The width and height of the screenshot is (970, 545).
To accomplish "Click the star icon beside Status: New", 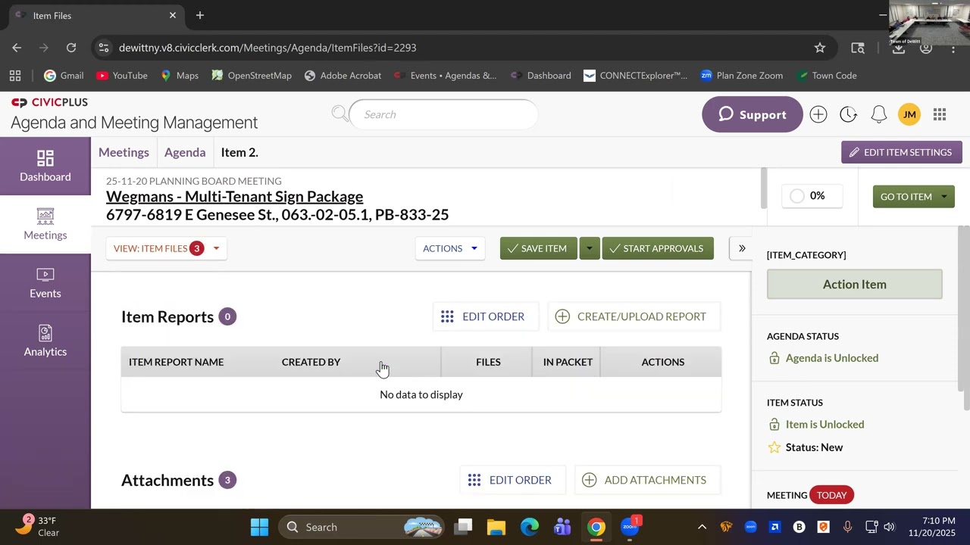I will click(x=774, y=447).
